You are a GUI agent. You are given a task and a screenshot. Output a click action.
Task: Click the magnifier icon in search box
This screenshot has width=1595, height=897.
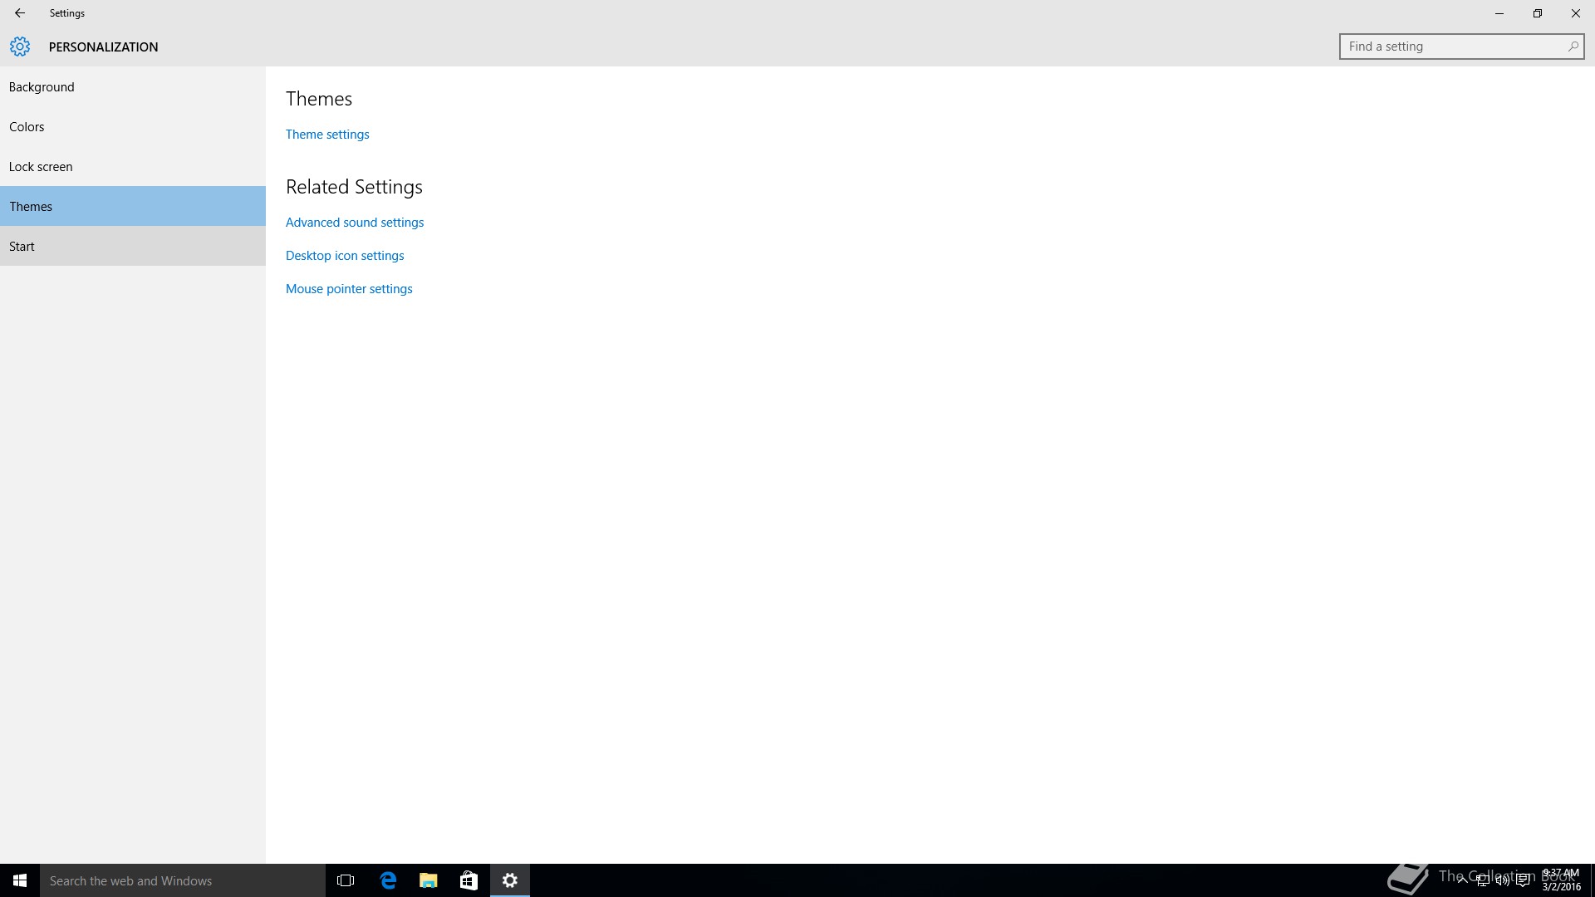[x=1573, y=47]
